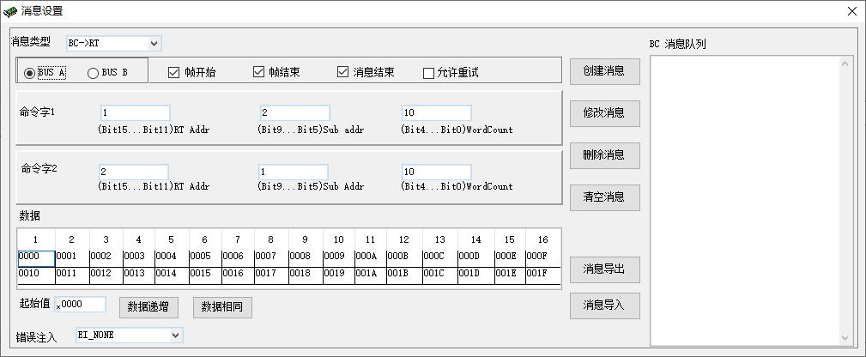This screenshot has width=866, height=357.
Task: Click the 消息导出 button
Action: 604,269
